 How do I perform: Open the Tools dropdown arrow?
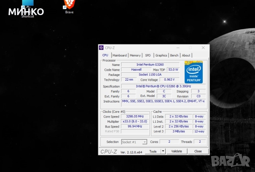163,151
